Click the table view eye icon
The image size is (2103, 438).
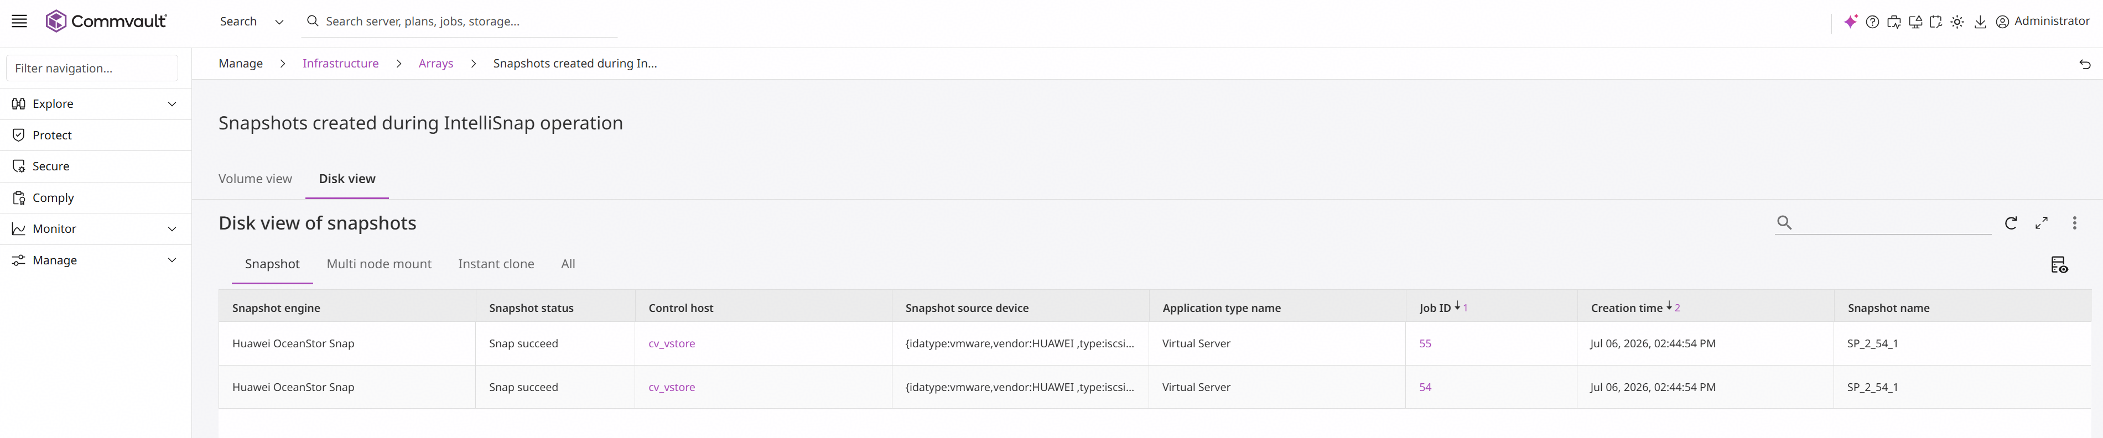(x=2059, y=264)
